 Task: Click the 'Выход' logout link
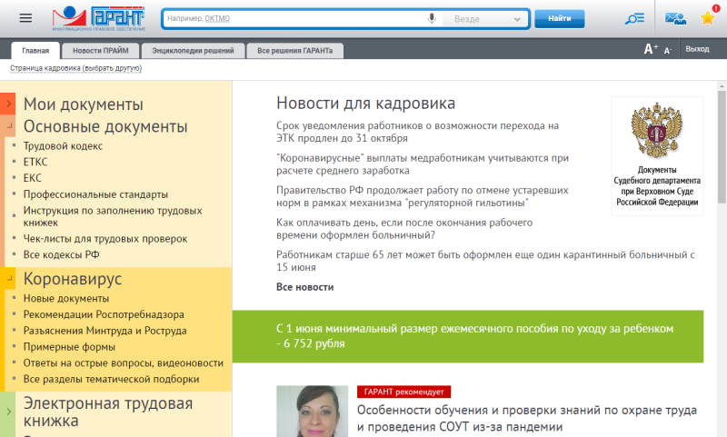697,49
